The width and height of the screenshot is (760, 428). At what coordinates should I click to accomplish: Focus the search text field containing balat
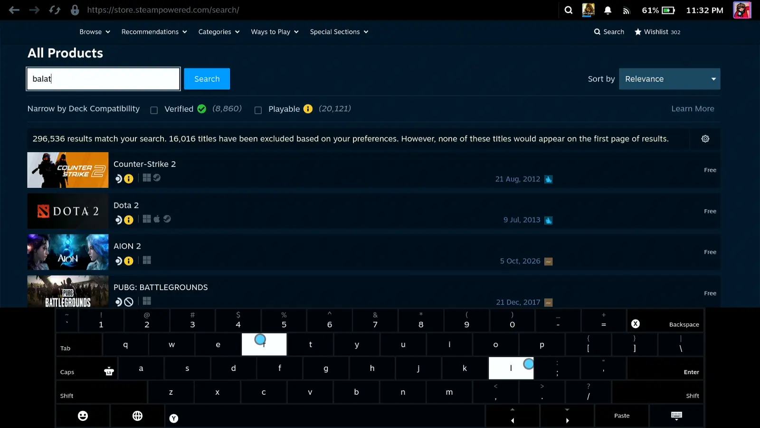pyautogui.click(x=103, y=79)
